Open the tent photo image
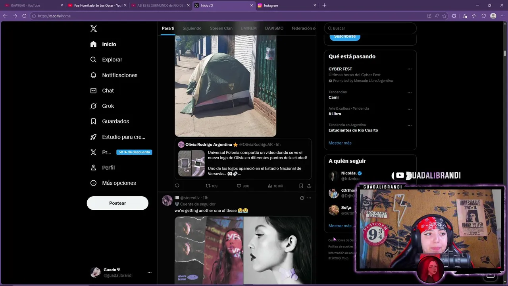Screen dimensions: 508x286 pos(225,86)
